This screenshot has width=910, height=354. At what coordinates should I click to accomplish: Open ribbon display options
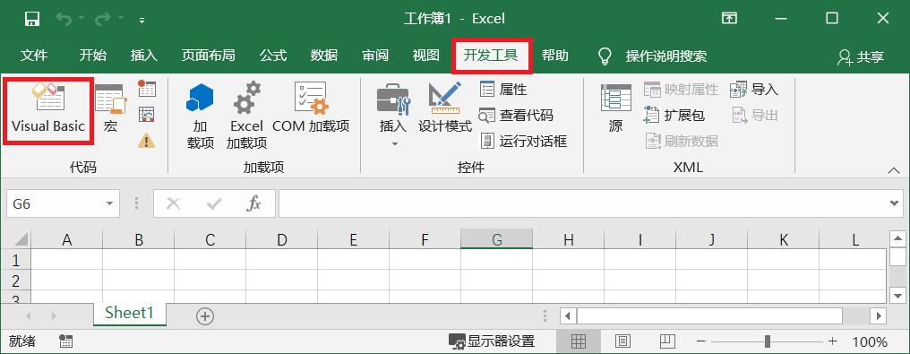pos(729,19)
